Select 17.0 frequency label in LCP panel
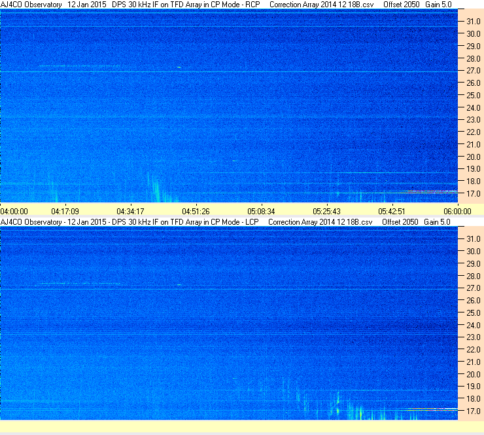This screenshot has height=435, width=484. (x=473, y=411)
